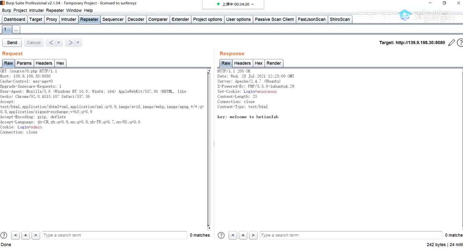Open request history forward dropdown arrow
The image size is (463, 249).
coord(78,43)
